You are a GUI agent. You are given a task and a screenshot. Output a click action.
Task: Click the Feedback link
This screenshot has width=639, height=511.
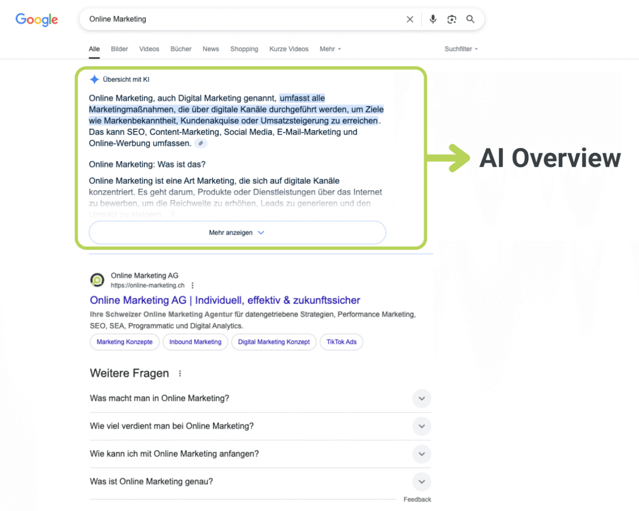click(x=417, y=499)
